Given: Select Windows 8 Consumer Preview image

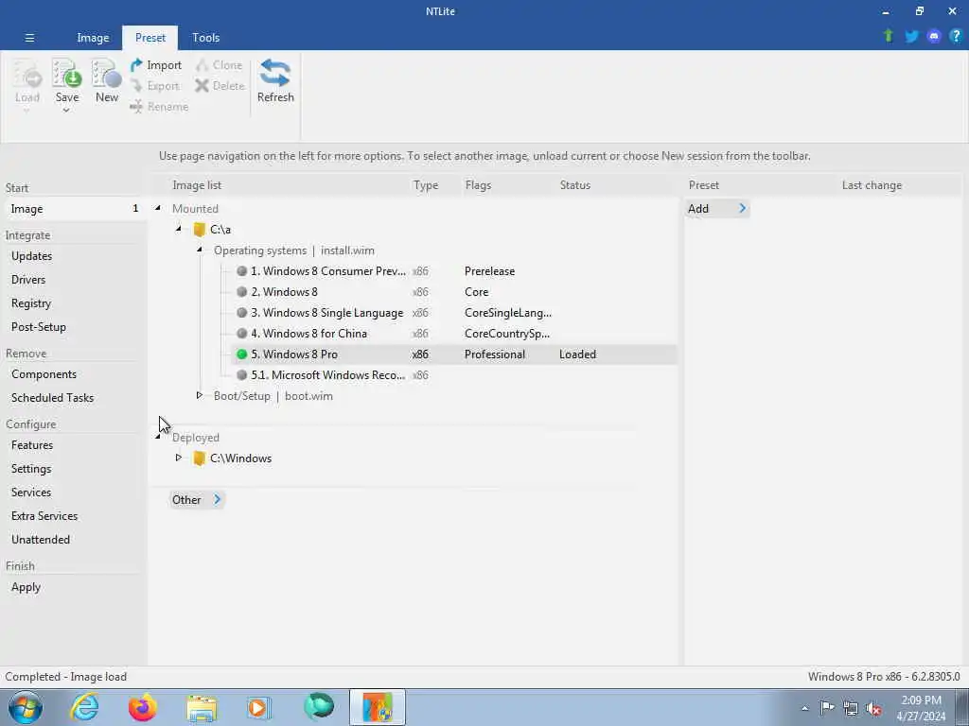Looking at the screenshot, I should [x=328, y=271].
